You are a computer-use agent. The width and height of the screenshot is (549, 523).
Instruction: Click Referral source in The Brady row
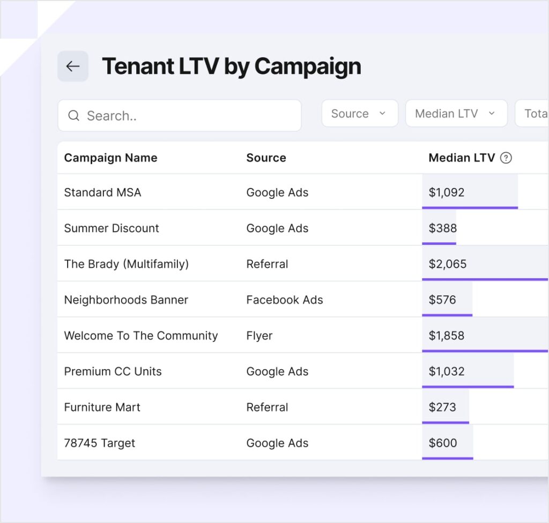coord(267,264)
